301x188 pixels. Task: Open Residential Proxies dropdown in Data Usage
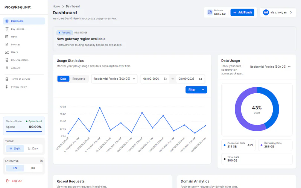pyautogui.click(x=270, y=67)
